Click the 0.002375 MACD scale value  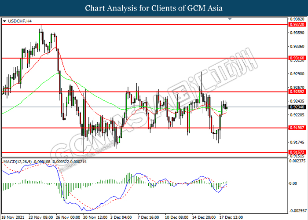[x=298, y=161]
